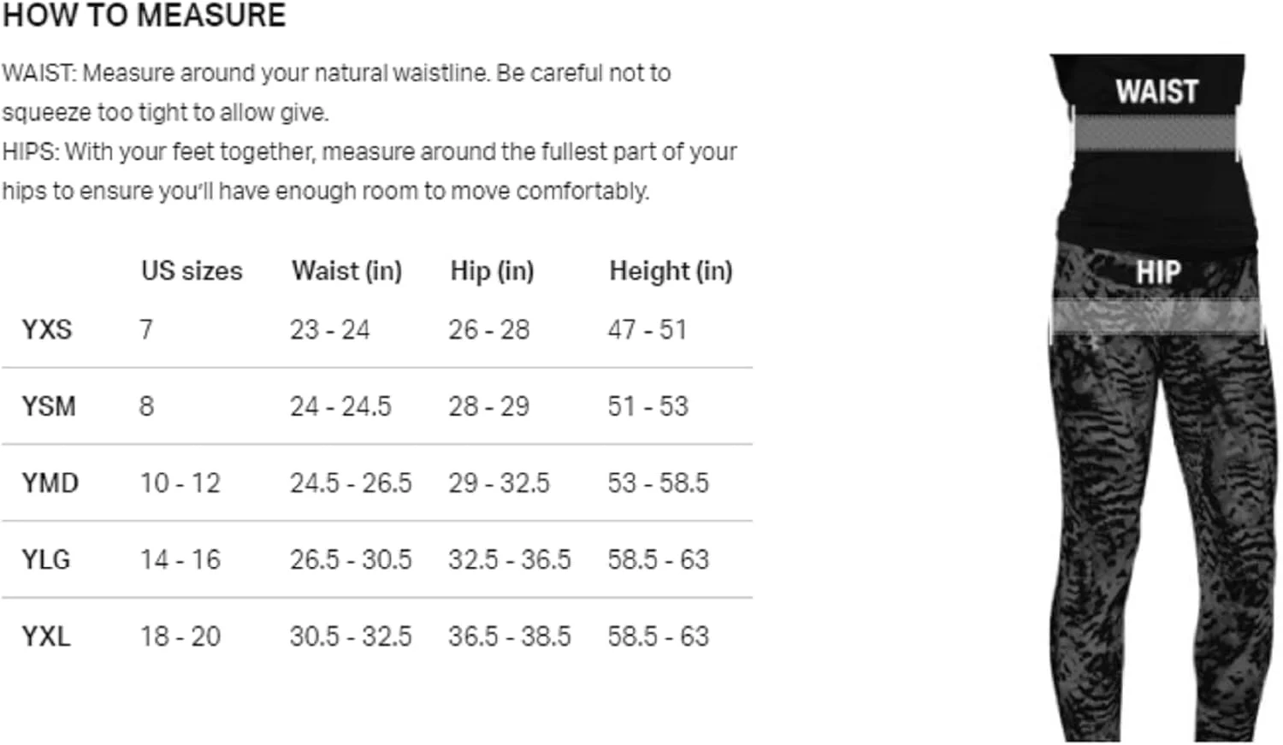Screen dimensions: 1283x745
Task: Select the Waist (in) column header
Action: [x=346, y=271]
